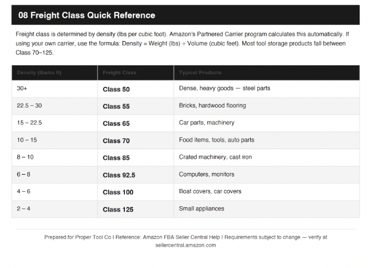Image resolution: width=381 pixels, height=268 pixels.
Task: Click the '08 Freight Class Quick Reference' heading
Action: click(86, 15)
